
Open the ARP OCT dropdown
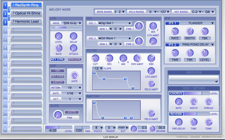pyautogui.click(x=72, y=99)
